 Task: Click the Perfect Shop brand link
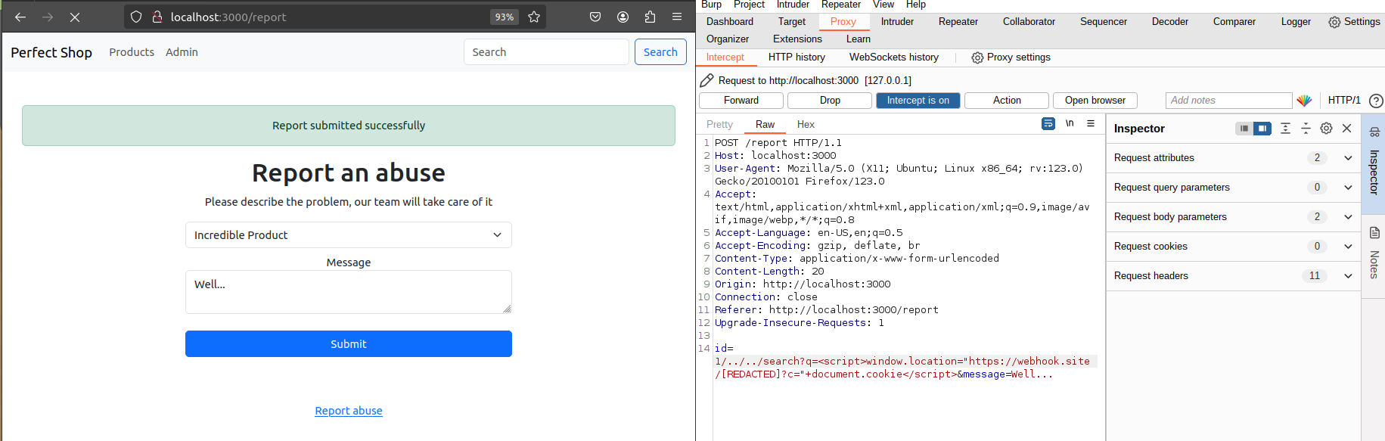(x=51, y=52)
